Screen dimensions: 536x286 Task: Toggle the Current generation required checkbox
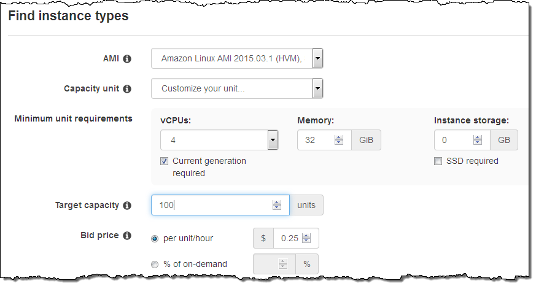[x=165, y=161]
